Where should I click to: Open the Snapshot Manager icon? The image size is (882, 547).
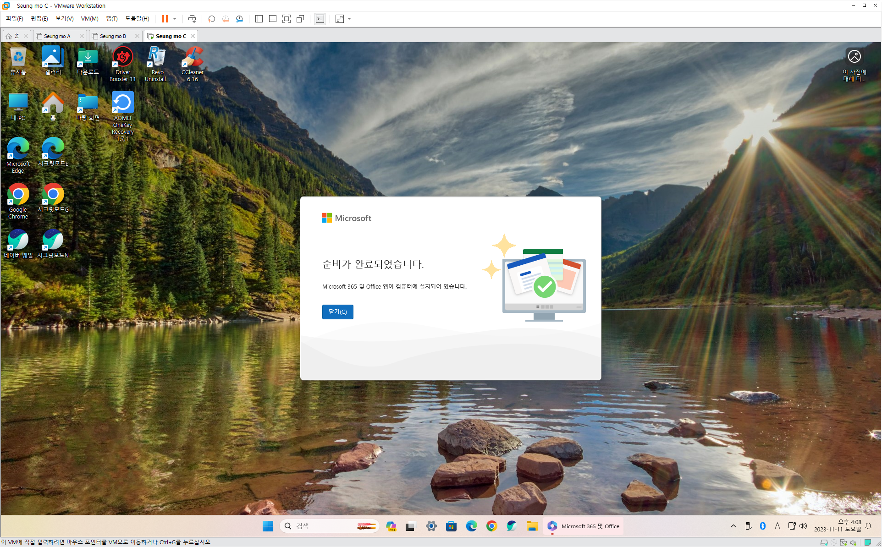pyautogui.click(x=239, y=19)
